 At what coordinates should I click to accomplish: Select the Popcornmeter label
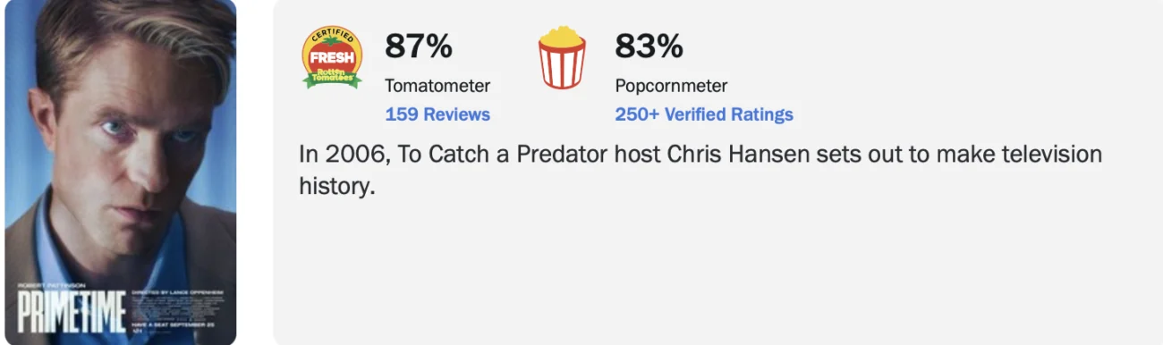coord(671,86)
